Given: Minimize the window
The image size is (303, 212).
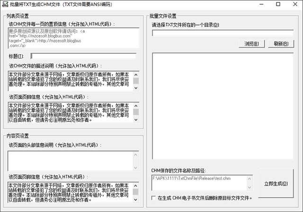Looking at the screenshot, I should tap(261, 4).
